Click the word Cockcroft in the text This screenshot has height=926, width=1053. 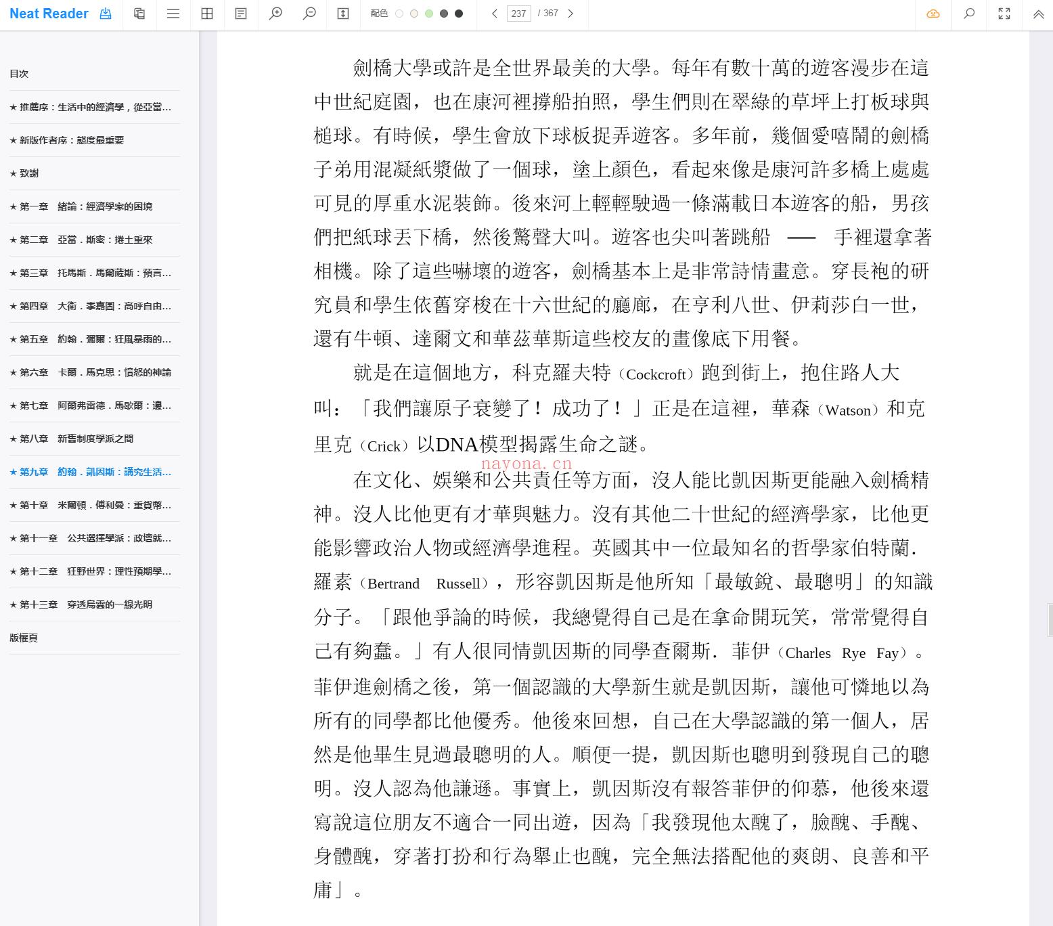656,374
